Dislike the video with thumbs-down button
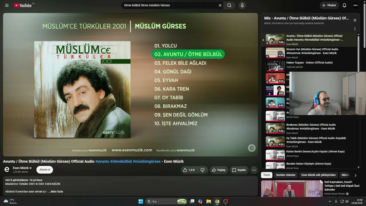 [203, 170]
